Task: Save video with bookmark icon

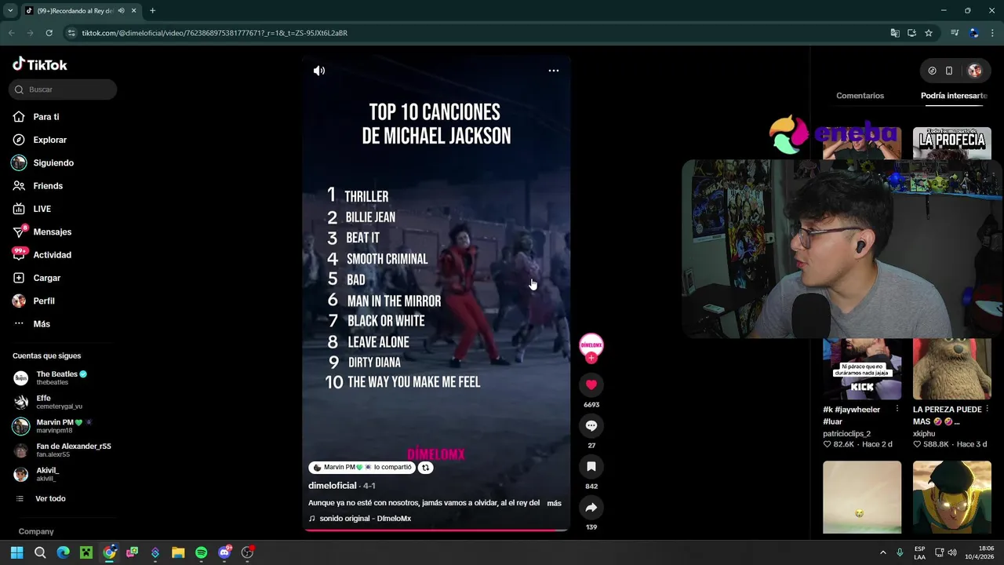Action: 591,466
